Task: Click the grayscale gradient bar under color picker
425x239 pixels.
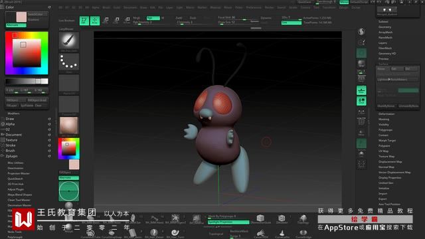Action: pos(27,81)
